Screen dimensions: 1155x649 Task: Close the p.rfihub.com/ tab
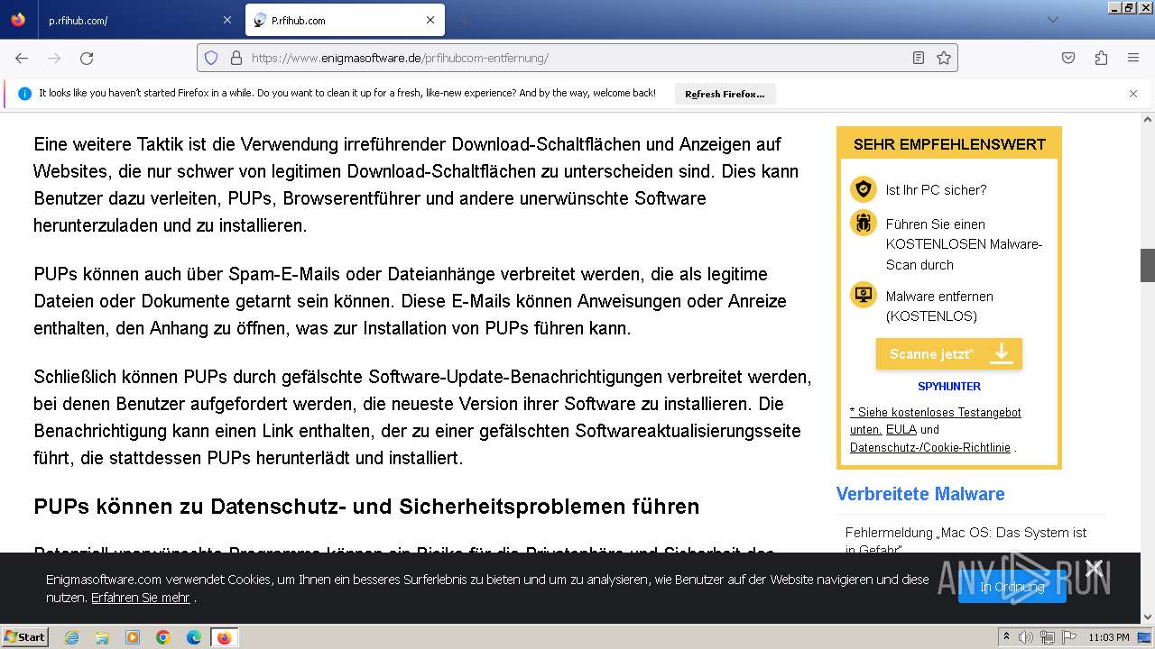point(226,20)
